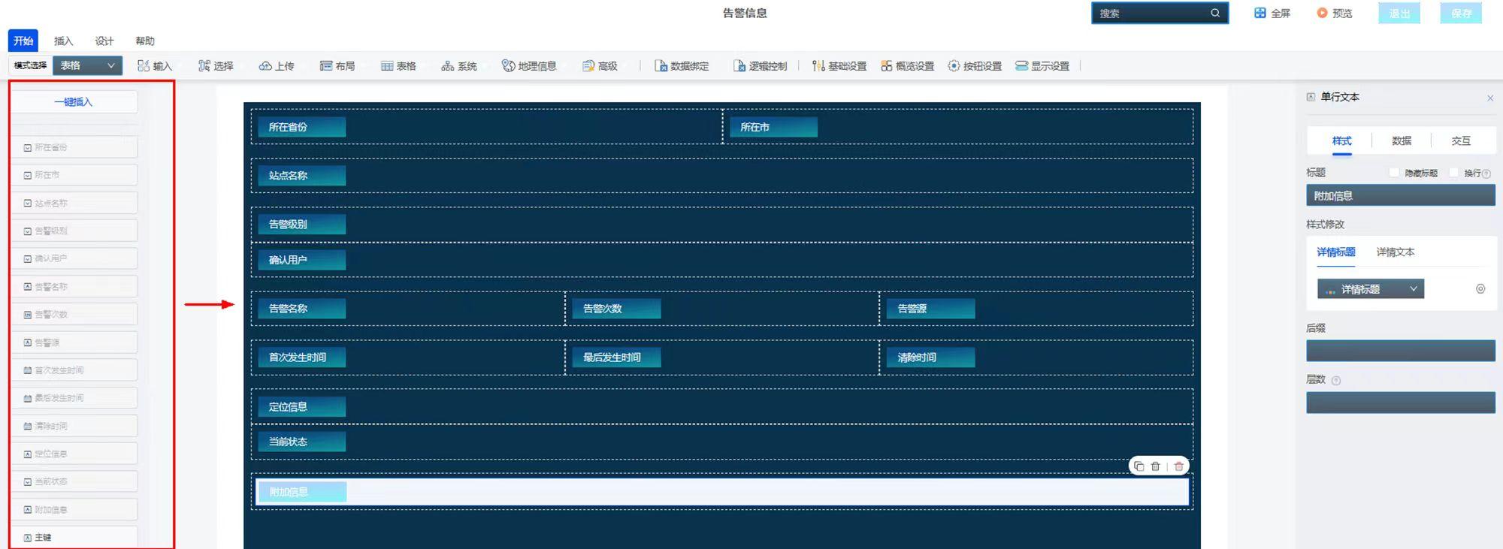This screenshot has width=1503, height=549.
Task: Click the 一键插入 button
Action: pyautogui.click(x=74, y=101)
